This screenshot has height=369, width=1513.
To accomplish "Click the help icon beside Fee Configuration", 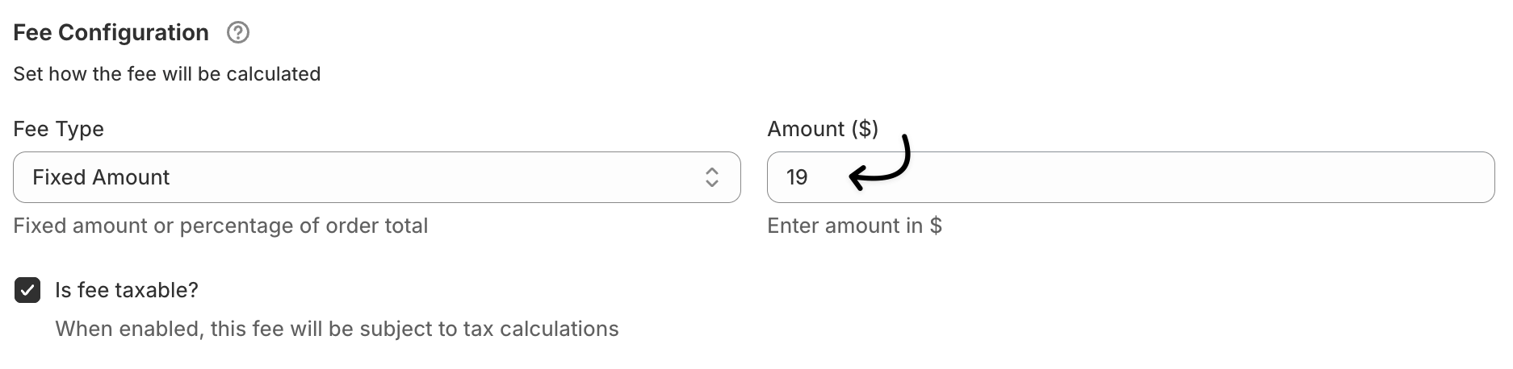I will tap(238, 33).
